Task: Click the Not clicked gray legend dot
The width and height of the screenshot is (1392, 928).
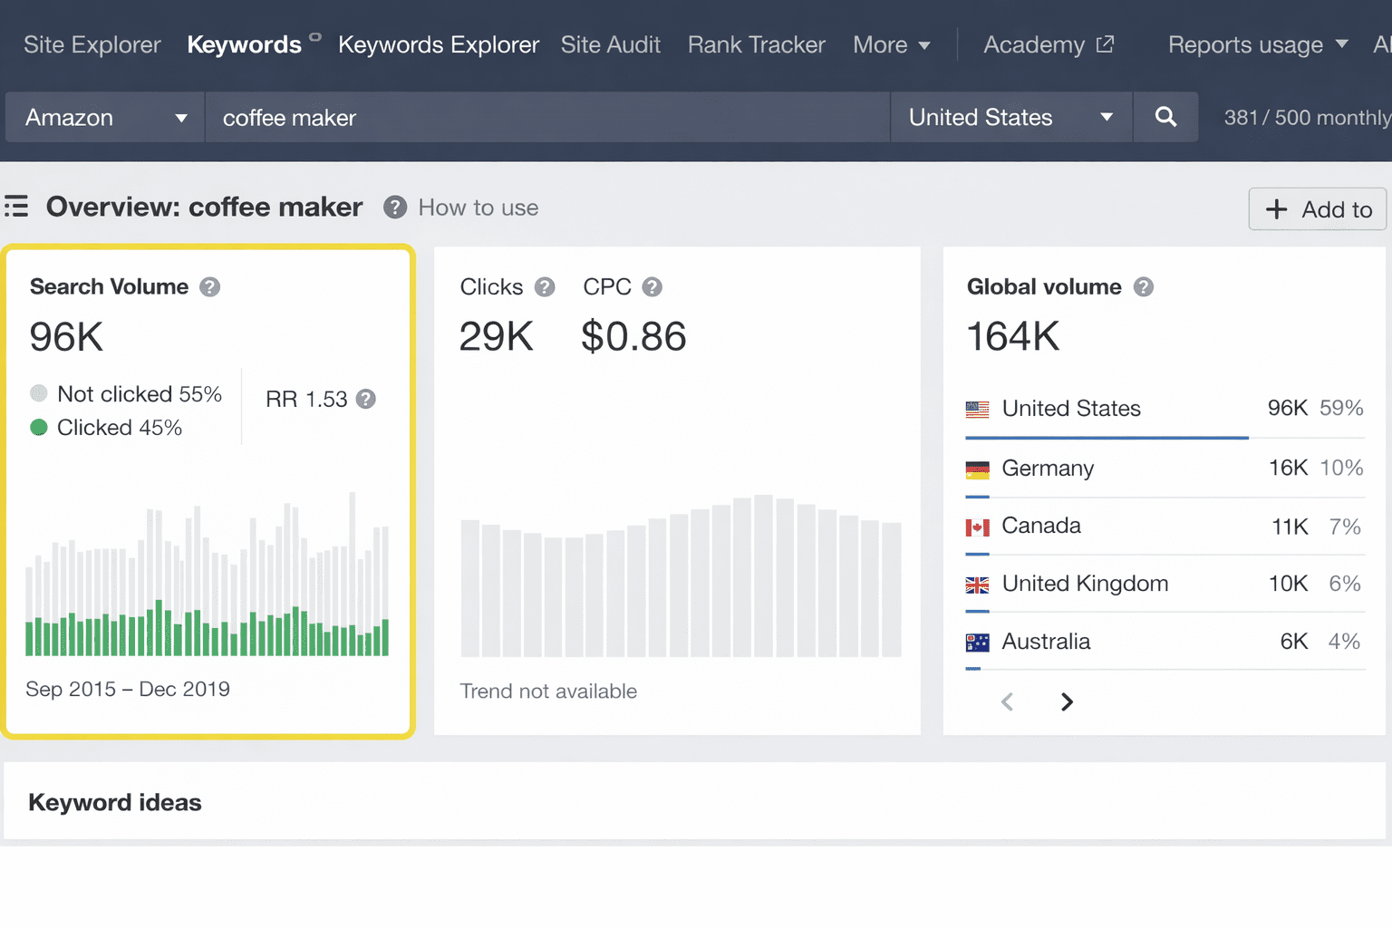Action: 38,393
